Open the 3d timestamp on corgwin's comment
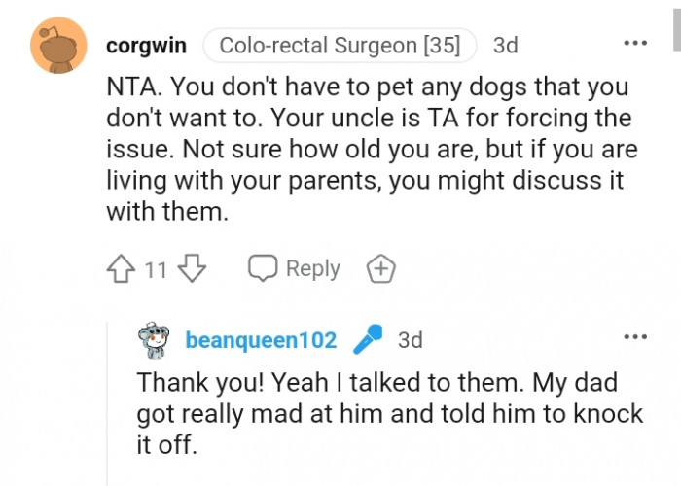The width and height of the screenshot is (681, 486). pos(505,46)
